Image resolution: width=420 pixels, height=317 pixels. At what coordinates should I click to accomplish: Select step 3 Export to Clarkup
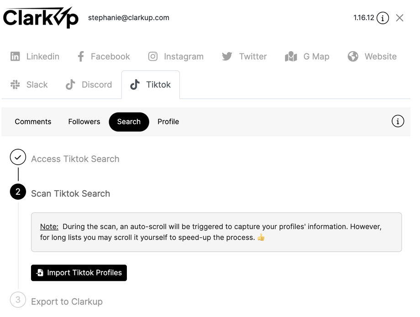[67, 301]
